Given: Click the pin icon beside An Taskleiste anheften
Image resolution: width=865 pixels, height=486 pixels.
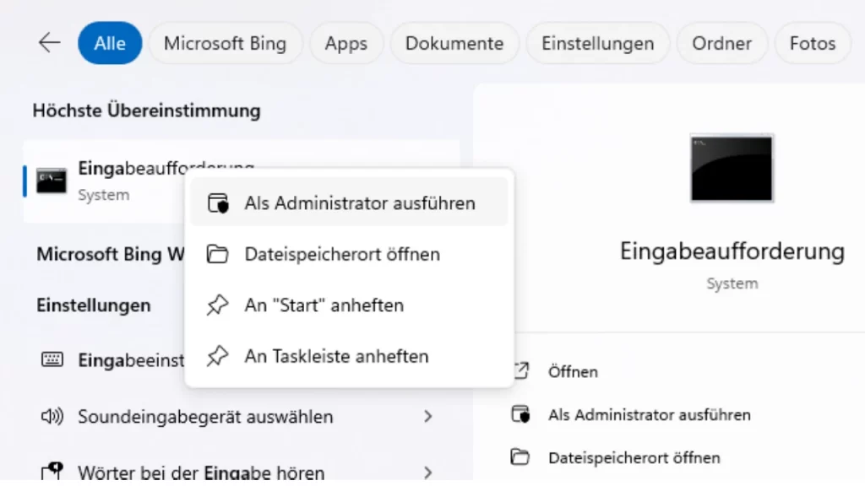Looking at the screenshot, I should coord(217,356).
